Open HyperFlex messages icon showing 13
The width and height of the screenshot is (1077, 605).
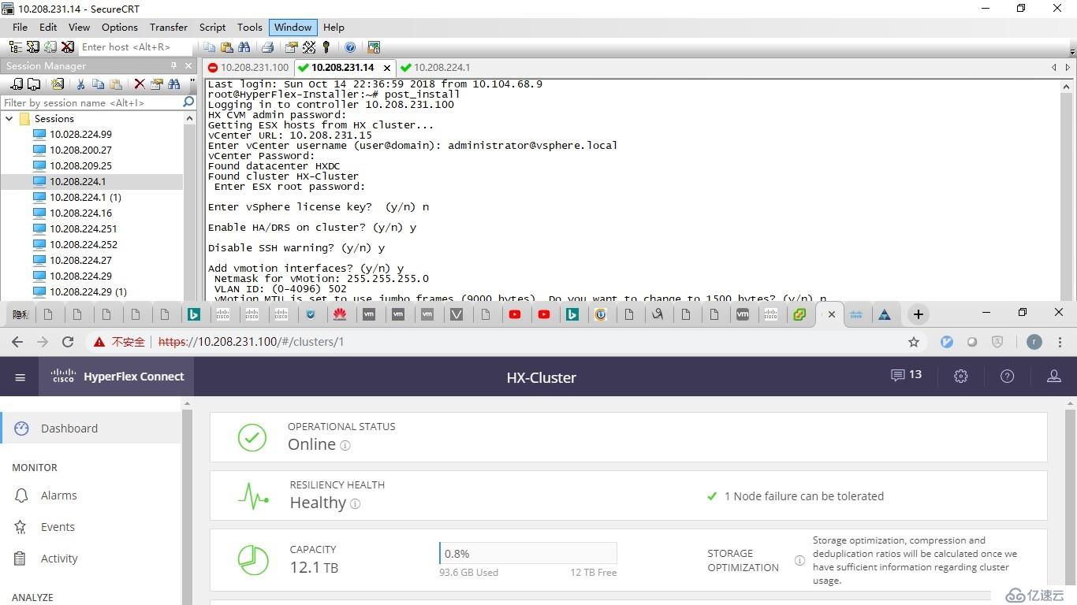tap(906, 375)
